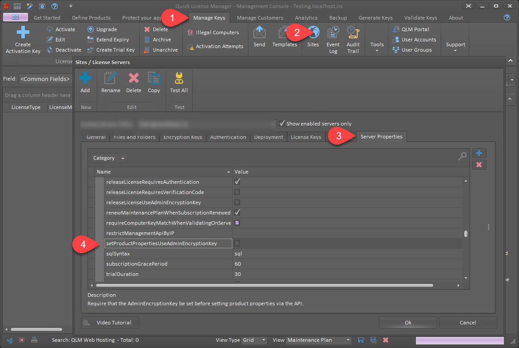Open Illegal Computers
The height and width of the screenshot is (348, 519).
point(213,32)
